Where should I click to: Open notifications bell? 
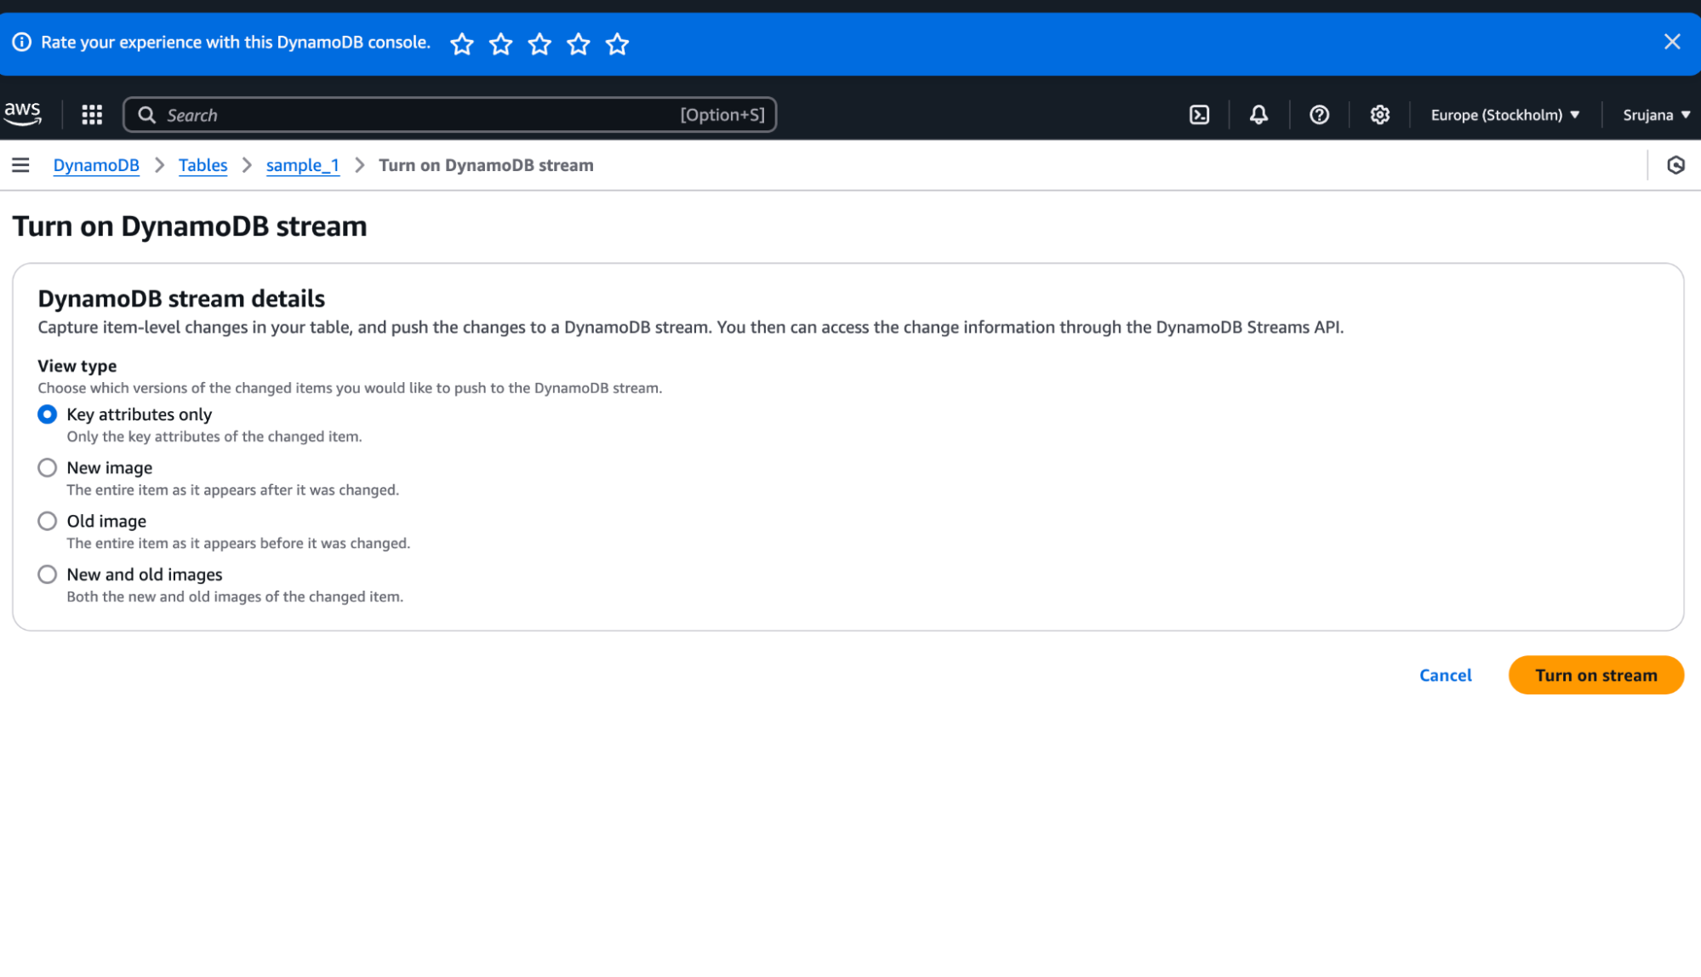[1259, 115]
